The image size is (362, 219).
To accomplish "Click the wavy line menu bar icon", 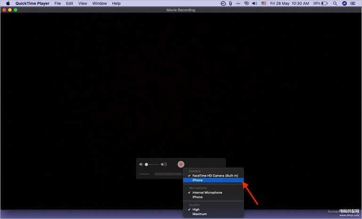I will (x=238, y=3).
